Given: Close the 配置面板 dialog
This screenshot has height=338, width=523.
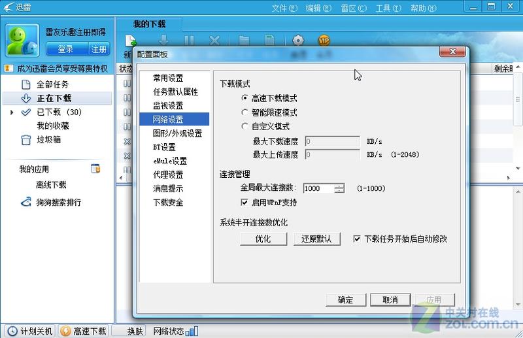Looking at the screenshot, I should click(452, 51).
